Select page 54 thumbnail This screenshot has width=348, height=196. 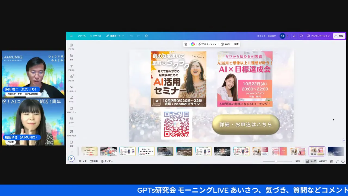[x=108, y=151]
